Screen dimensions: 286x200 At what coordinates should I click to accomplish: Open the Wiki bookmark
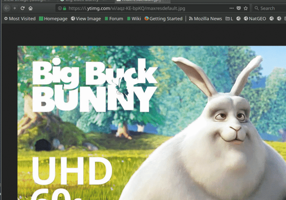tap(134, 19)
